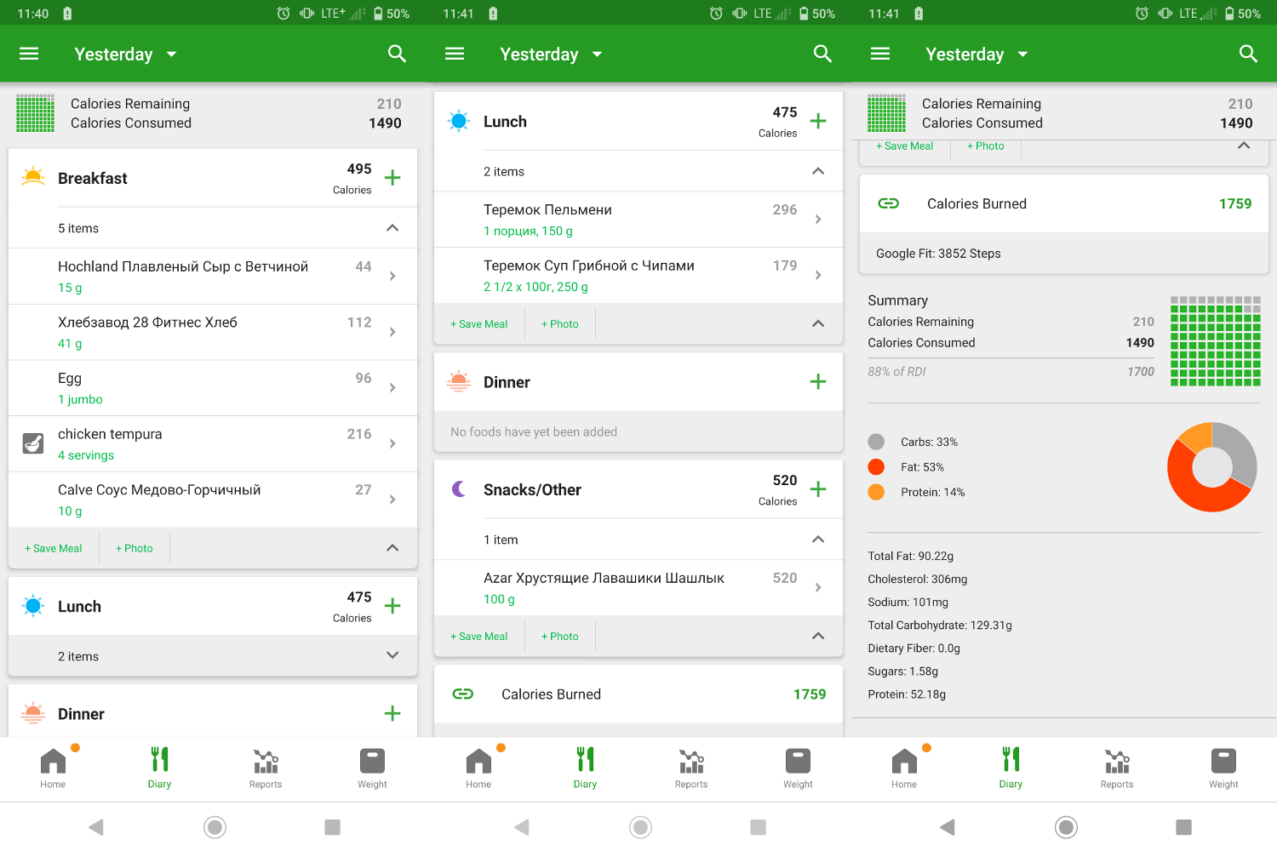Tap Android back button in left screen

[96, 826]
